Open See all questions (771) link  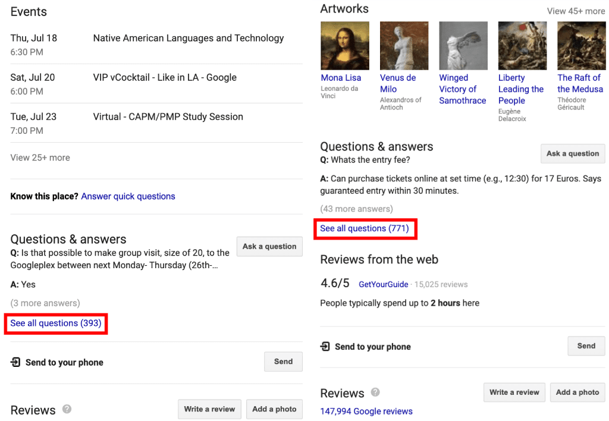pyautogui.click(x=365, y=228)
